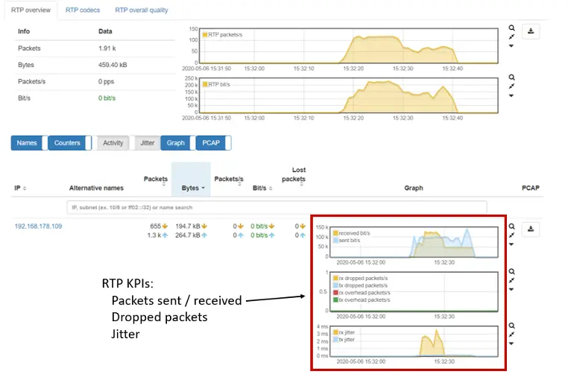
Task: Focus the IP, subnet or name search field
Action: click(x=277, y=207)
